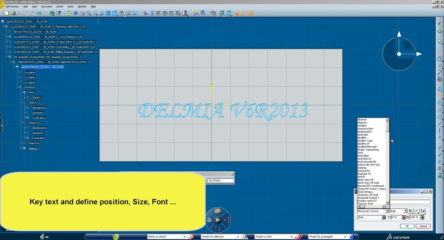The width and height of the screenshot is (444, 240).
Task: Select Geometry under Sketch.5
Action: click(x=37, y=133)
